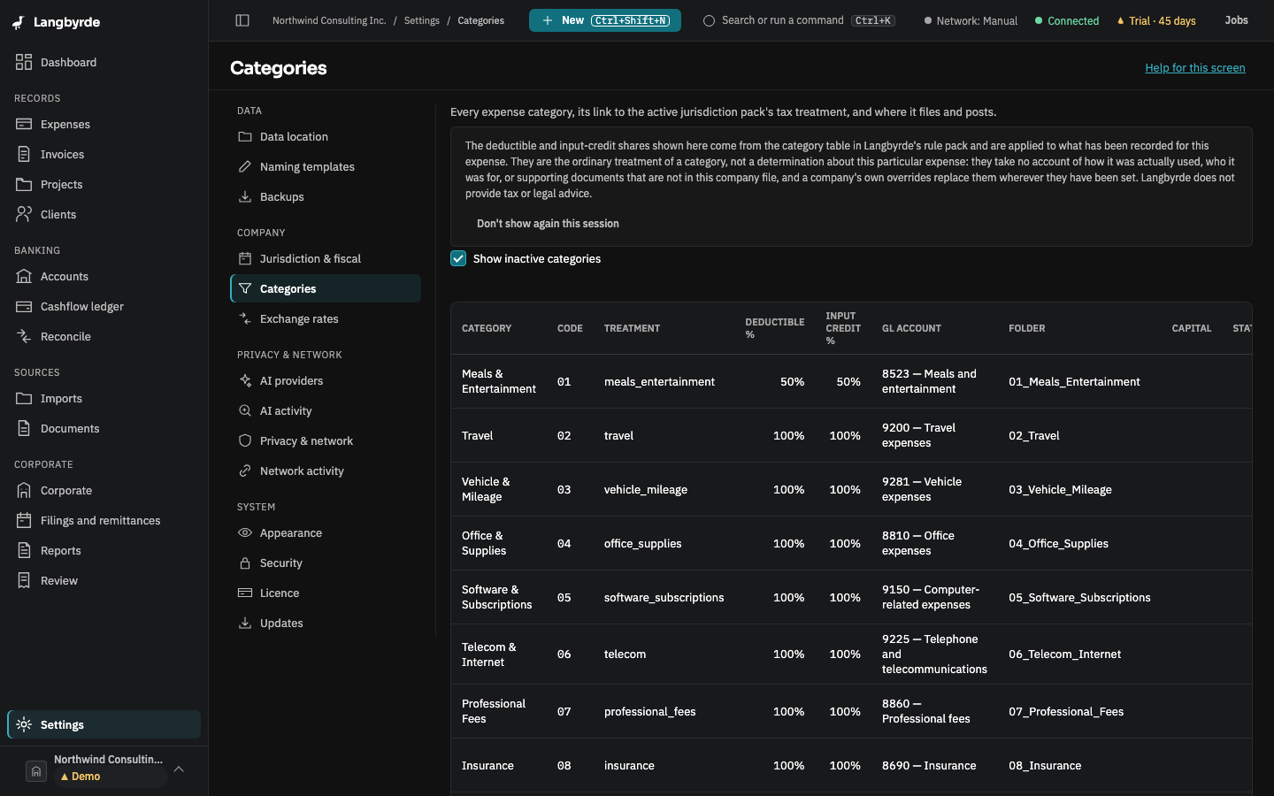
Task: Open Settings in the left sidebar
Action: 104,724
